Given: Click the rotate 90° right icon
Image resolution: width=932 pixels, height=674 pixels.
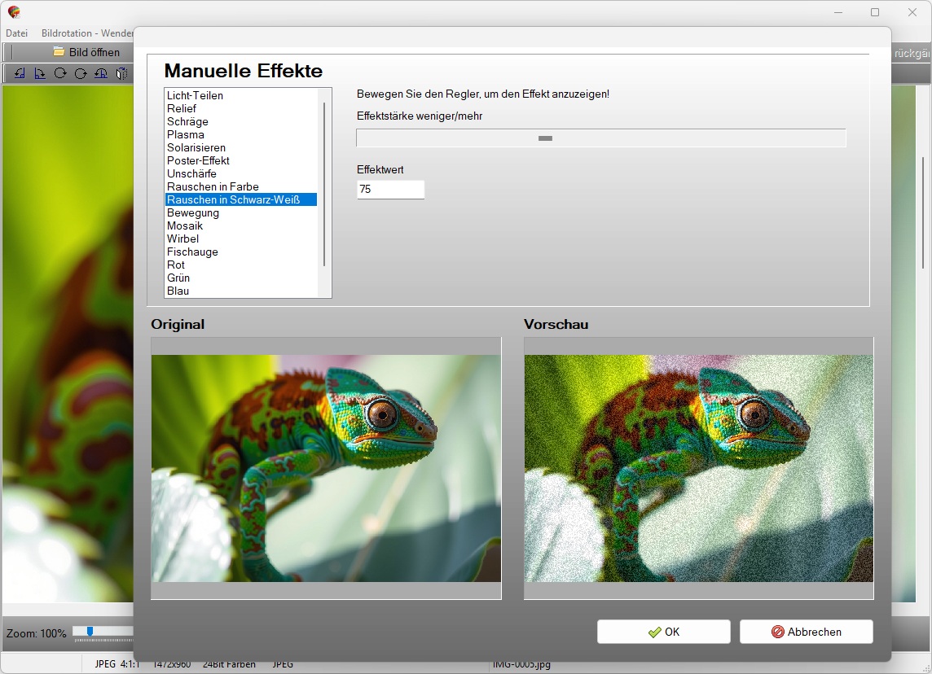Looking at the screenshot, I should point(39,73).
